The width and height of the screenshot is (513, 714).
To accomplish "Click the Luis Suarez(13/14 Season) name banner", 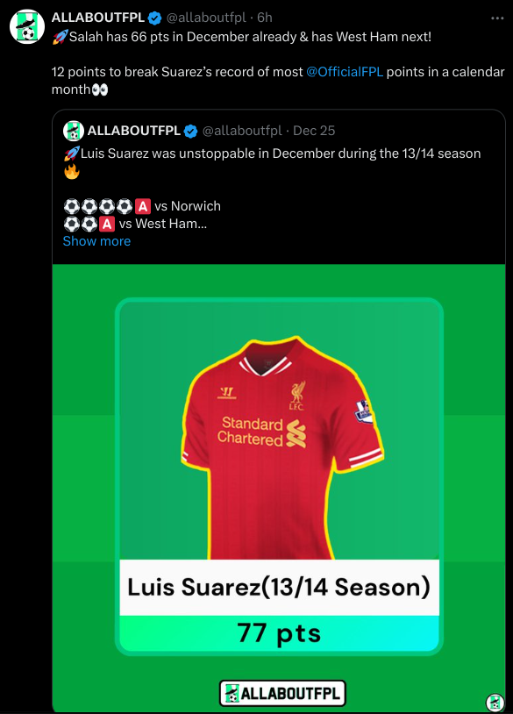I will 279,588.
